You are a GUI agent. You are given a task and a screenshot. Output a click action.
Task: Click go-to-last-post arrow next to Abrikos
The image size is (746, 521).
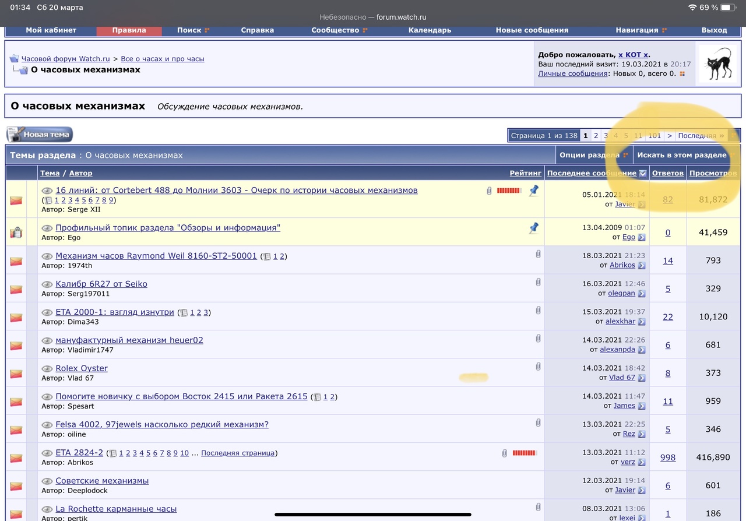tap(642, 265)
